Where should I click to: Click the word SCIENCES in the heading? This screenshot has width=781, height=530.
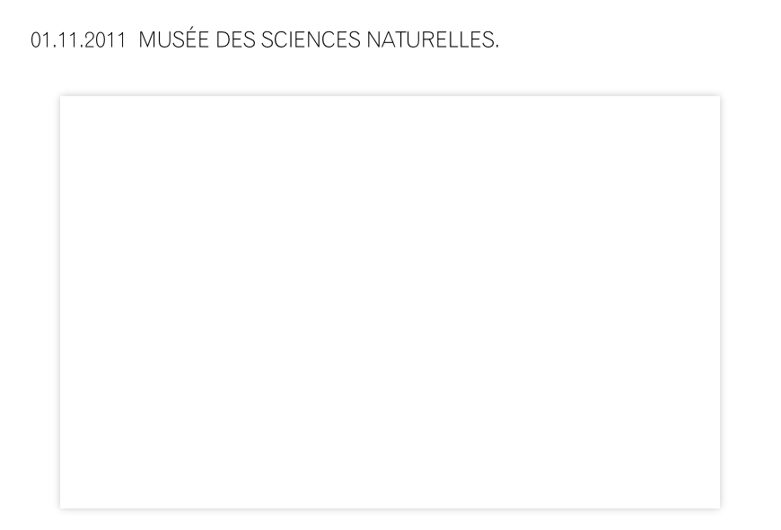click(311, 39)
